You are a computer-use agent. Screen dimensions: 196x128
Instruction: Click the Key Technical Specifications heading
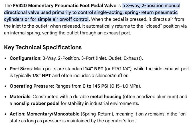coord(43,48)
